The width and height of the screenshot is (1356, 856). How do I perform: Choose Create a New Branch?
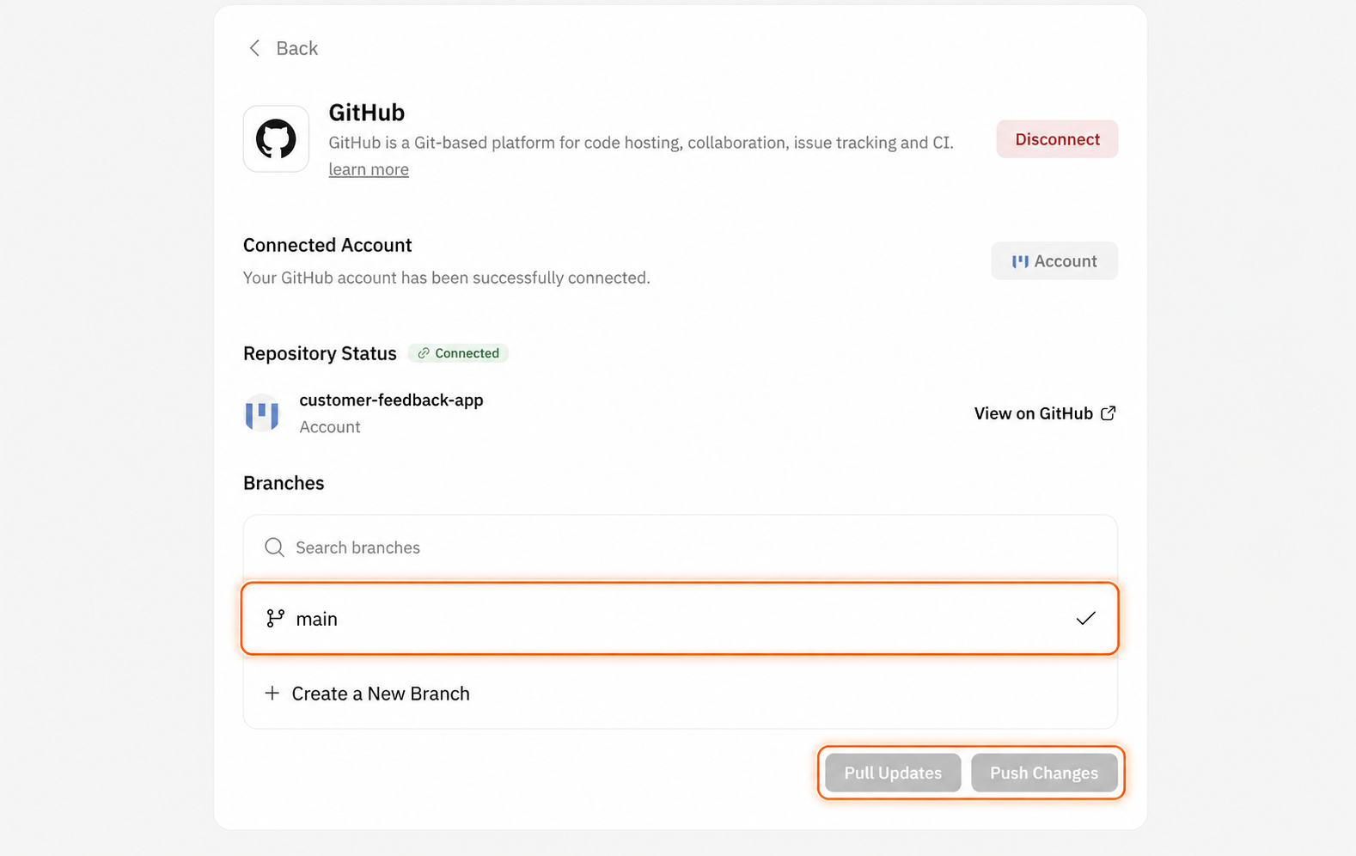click(681, 694)
